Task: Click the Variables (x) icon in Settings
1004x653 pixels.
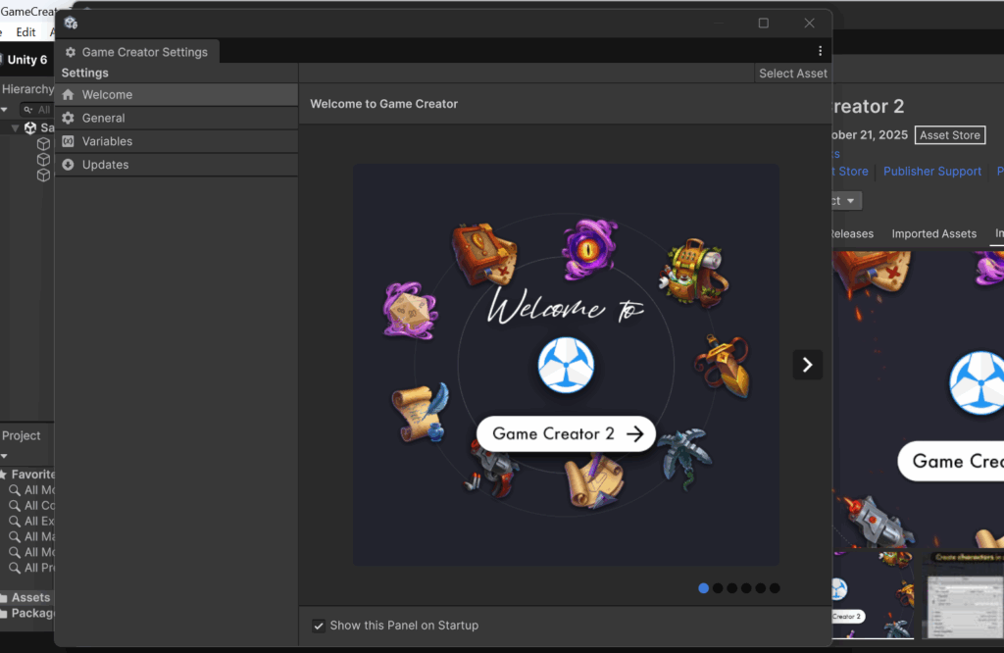Action: [68, 142]
